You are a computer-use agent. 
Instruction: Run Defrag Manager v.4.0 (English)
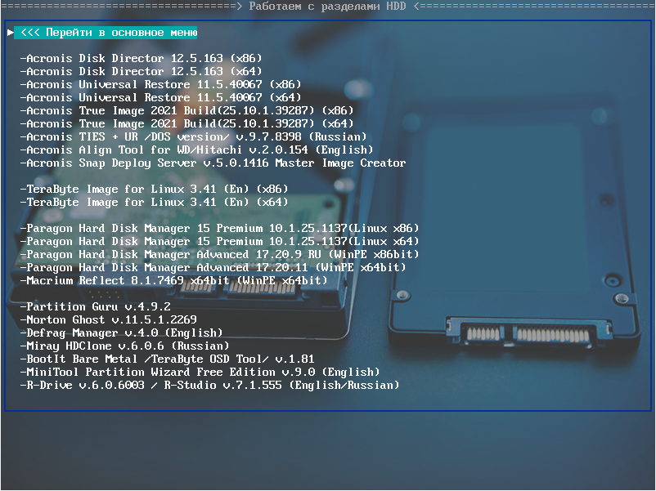point(121,333)
